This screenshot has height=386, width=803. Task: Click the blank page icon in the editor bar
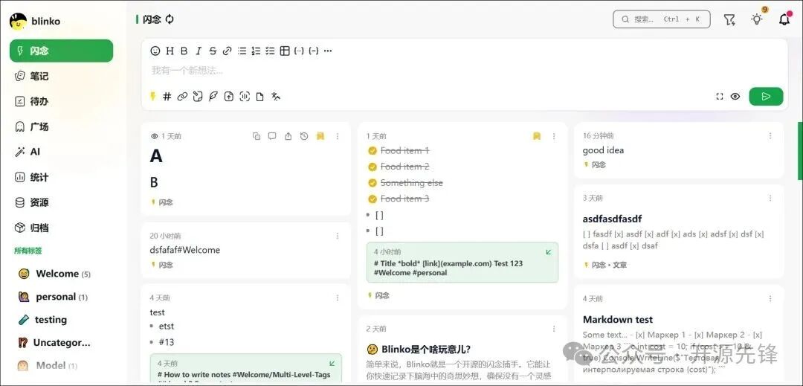point(259,96)
